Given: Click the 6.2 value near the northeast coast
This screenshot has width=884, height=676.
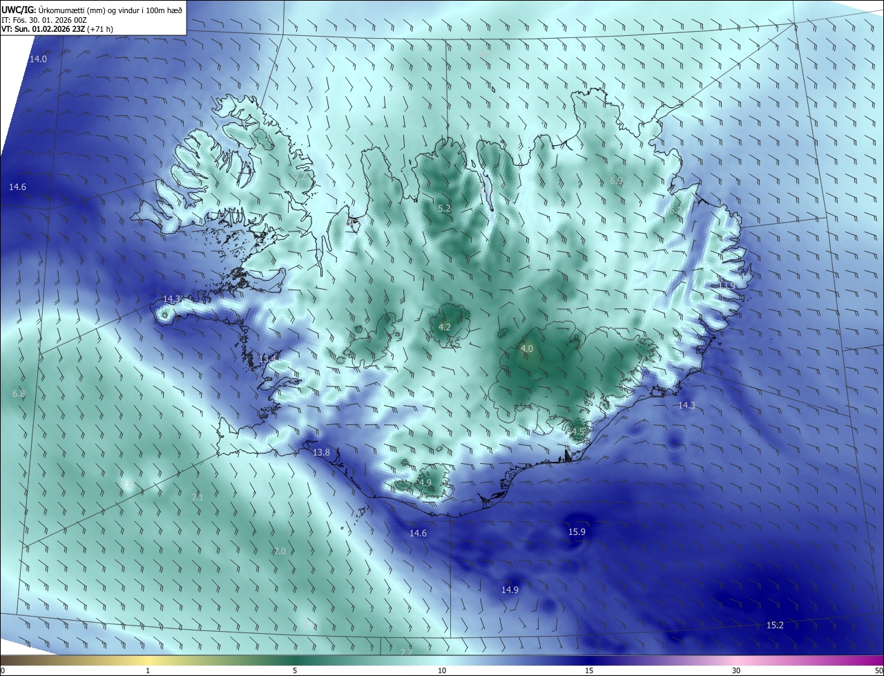Looking at the screenshot, I should 675,210.
